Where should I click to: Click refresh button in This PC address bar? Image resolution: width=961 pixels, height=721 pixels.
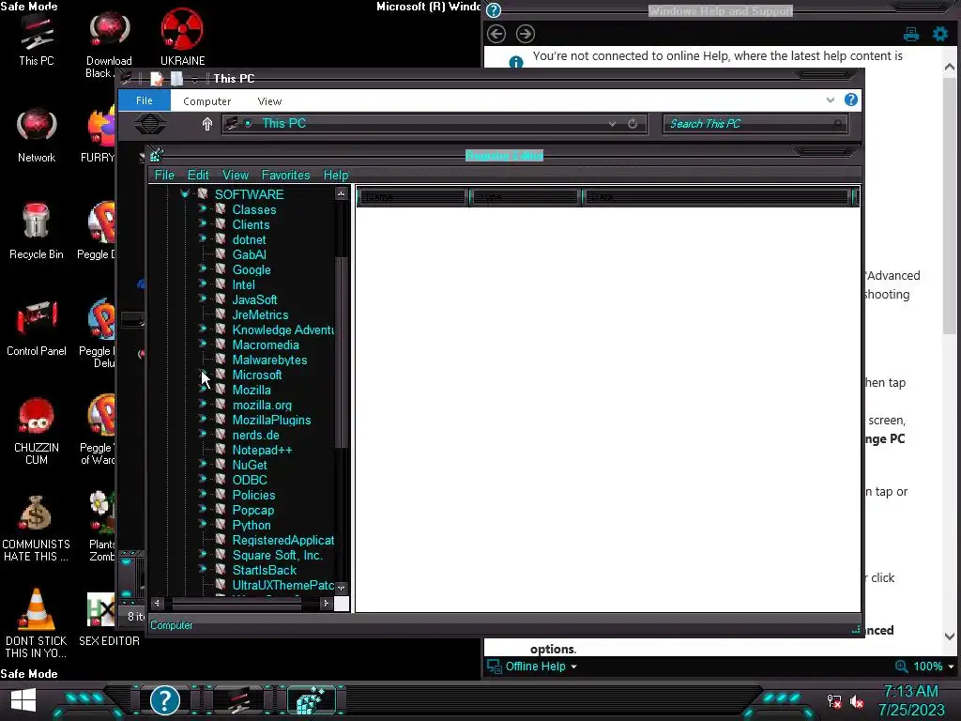pos(633,123)
